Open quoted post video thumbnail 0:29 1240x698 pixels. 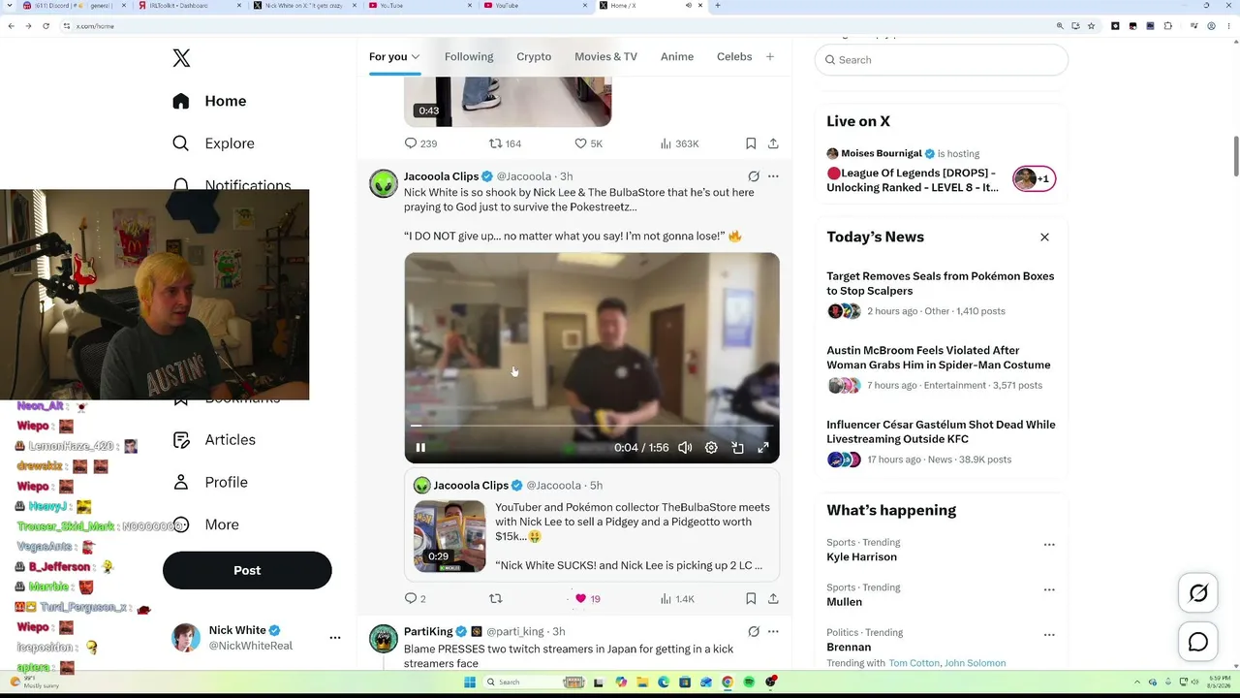[449, 536]
